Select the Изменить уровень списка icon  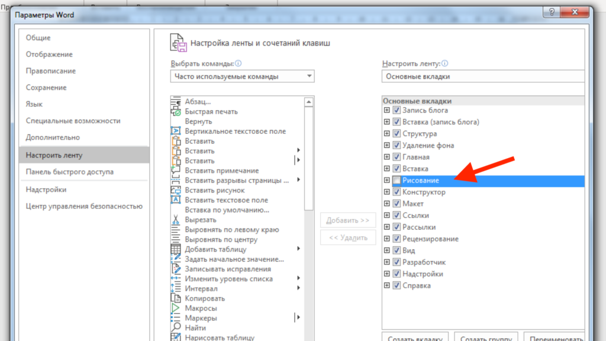176,279
